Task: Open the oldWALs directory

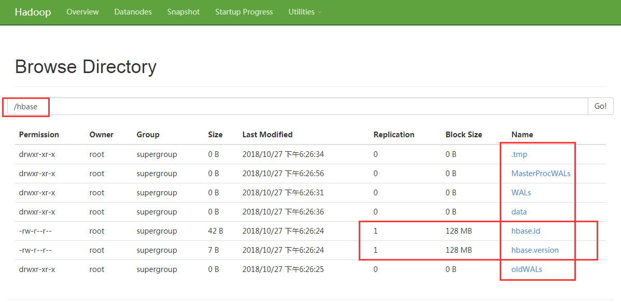Action: click(527, 269)
